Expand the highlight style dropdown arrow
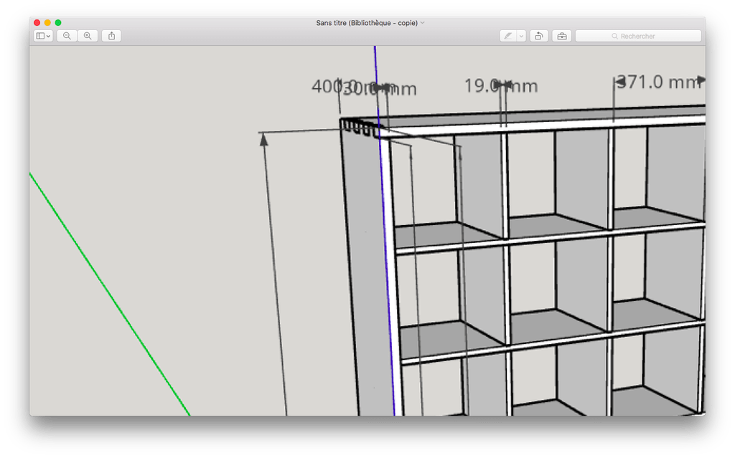This screenshot has width=735, height=458. coord(521,36)
